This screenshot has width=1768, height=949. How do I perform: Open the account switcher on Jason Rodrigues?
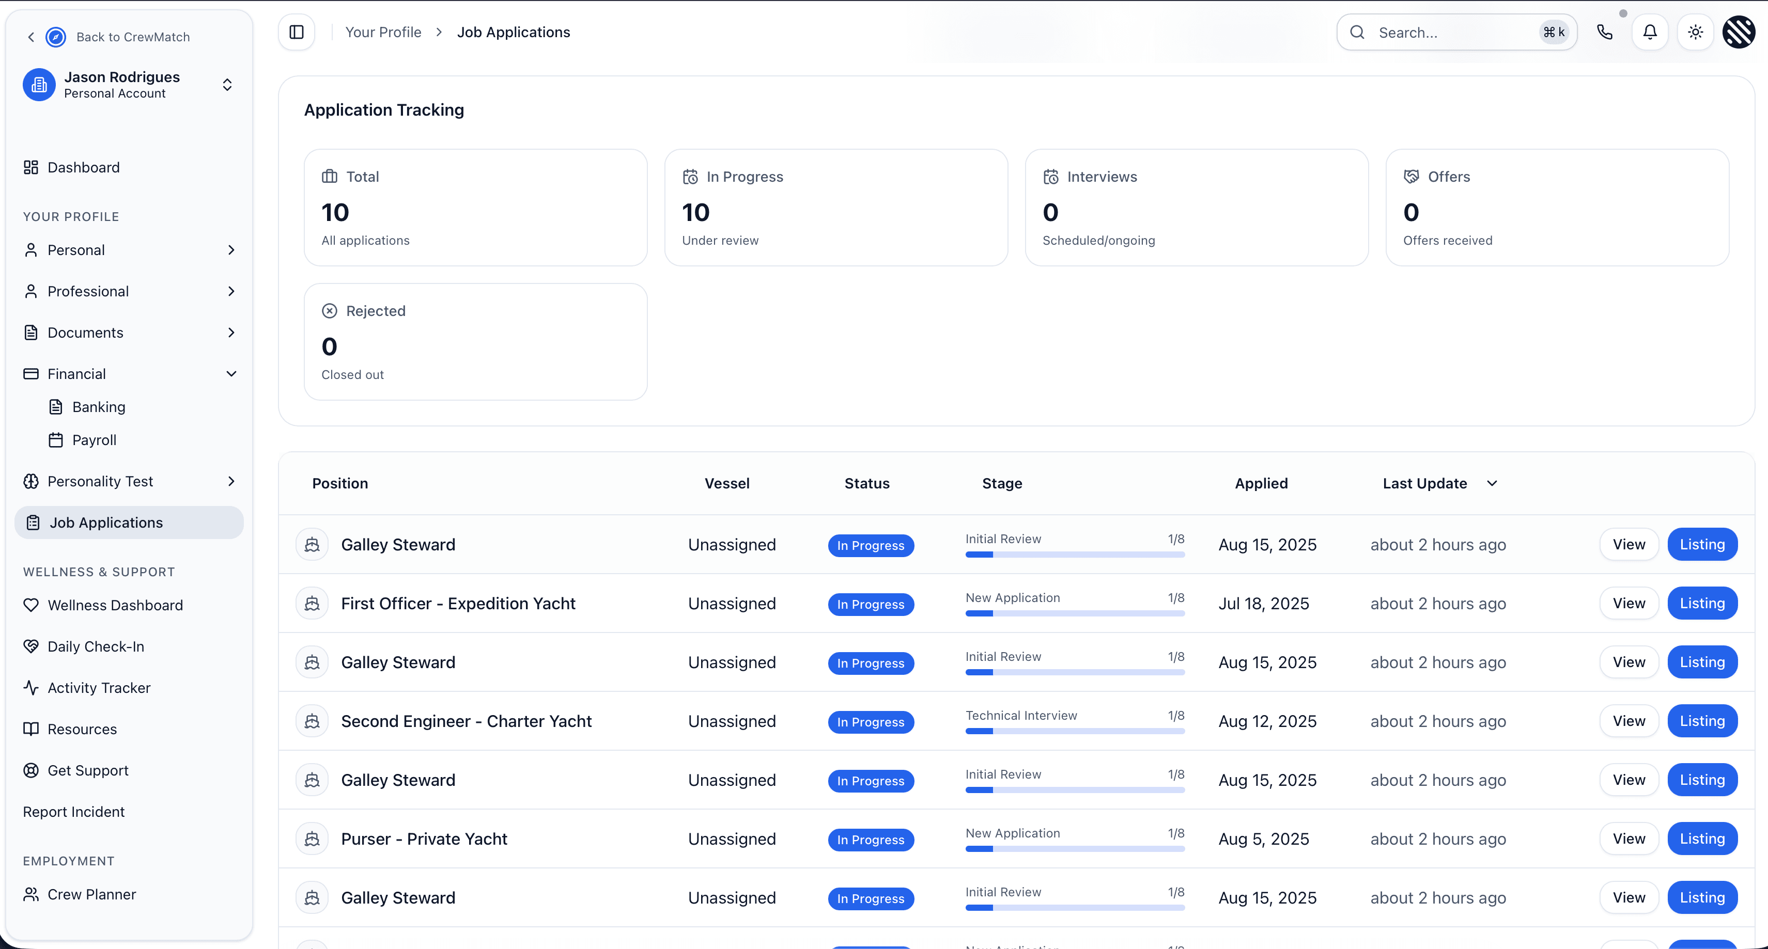click(x=226, y=84)
